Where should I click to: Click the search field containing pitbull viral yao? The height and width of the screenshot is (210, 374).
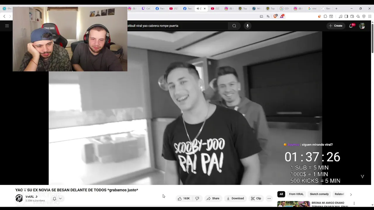click(177, 26)
